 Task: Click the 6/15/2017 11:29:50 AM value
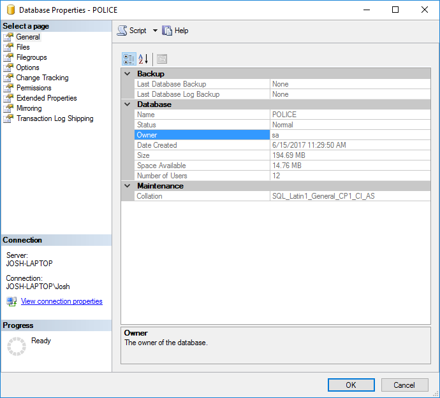click(x=309, y=145)
